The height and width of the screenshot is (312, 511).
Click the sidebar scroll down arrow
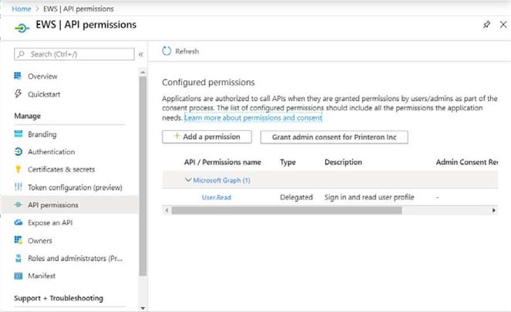pos(143,308)
